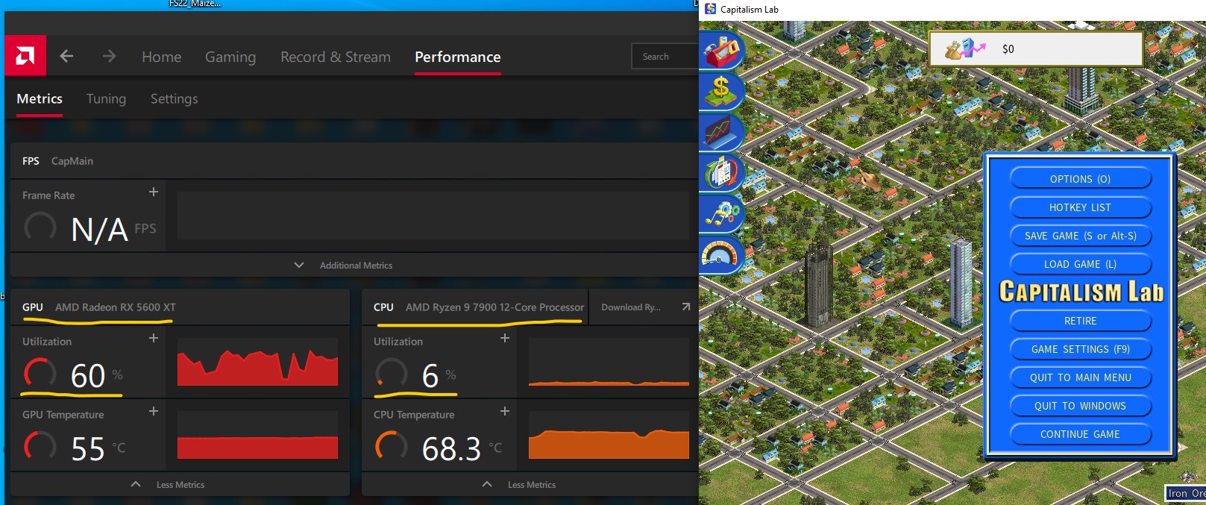Viewport: 1206px width, 505px height.
Task: Click the Capitalism Lab window title icon
Action: (710, 9)
